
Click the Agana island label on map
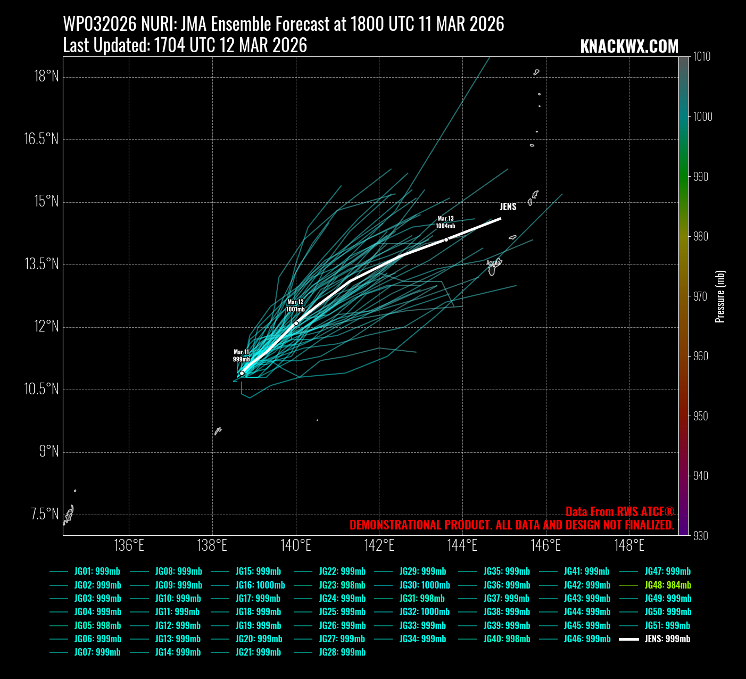click(x=493, y=262)
